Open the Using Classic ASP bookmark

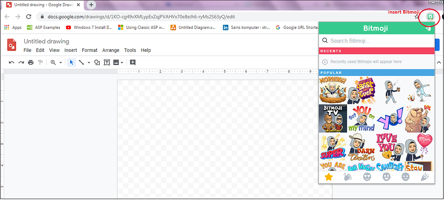(x=141, y=28)
